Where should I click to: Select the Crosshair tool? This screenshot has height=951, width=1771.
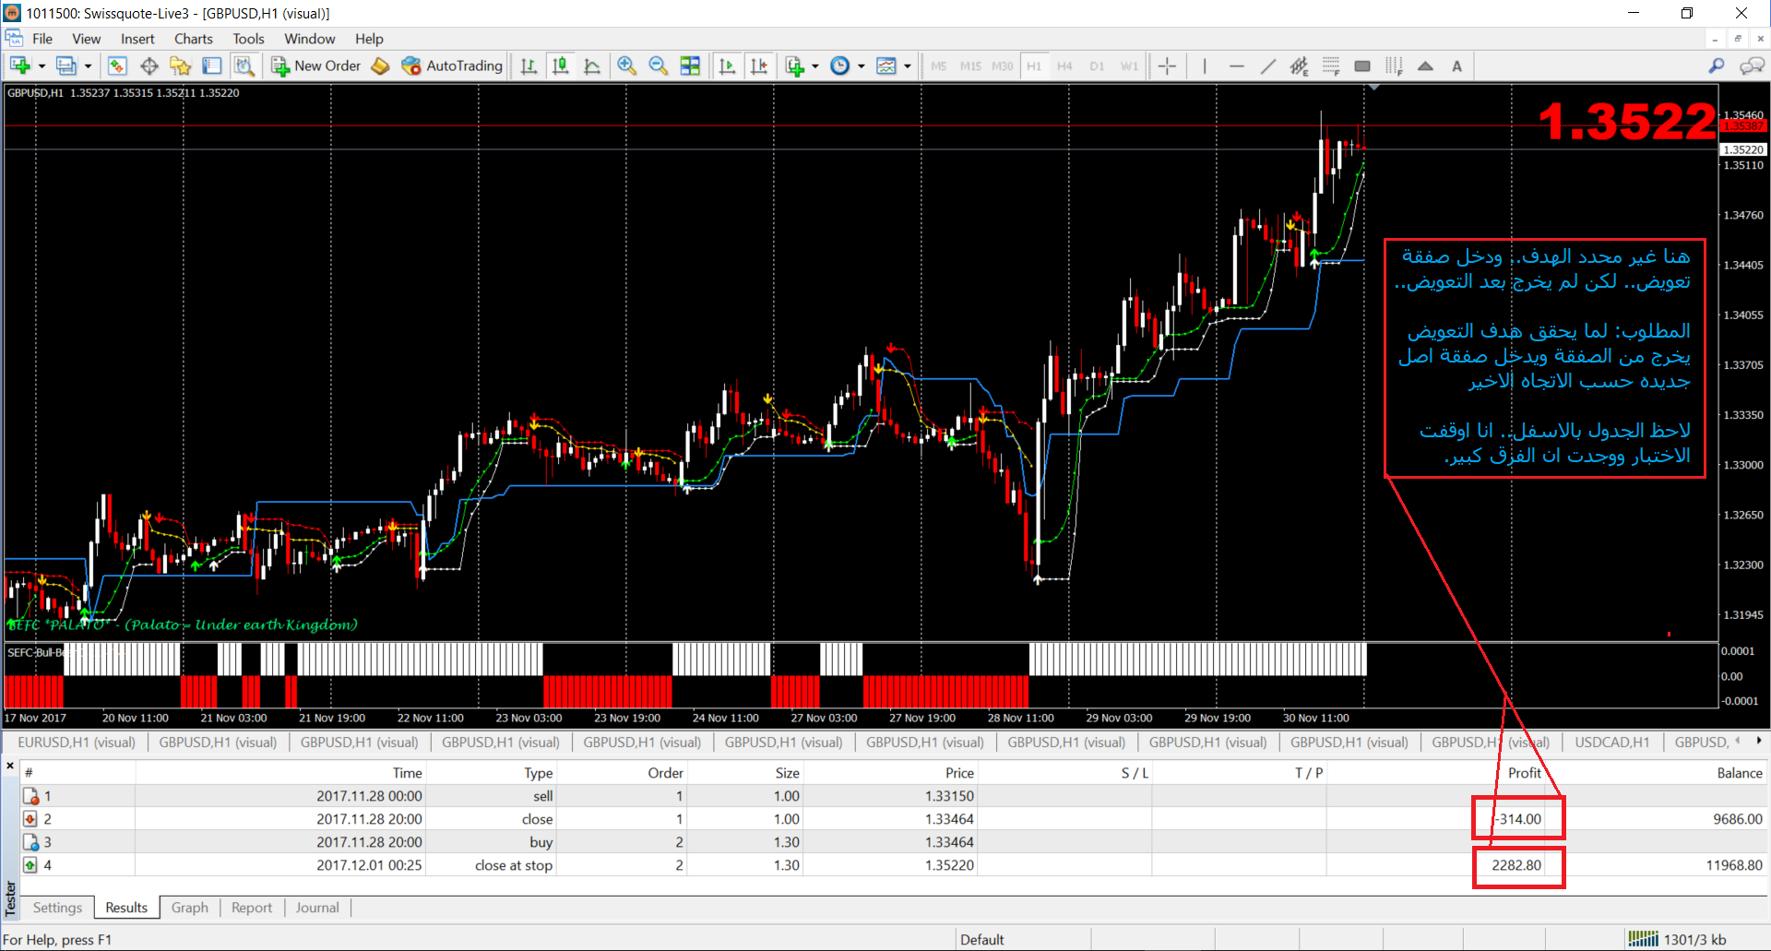(x=1167, y=65)
